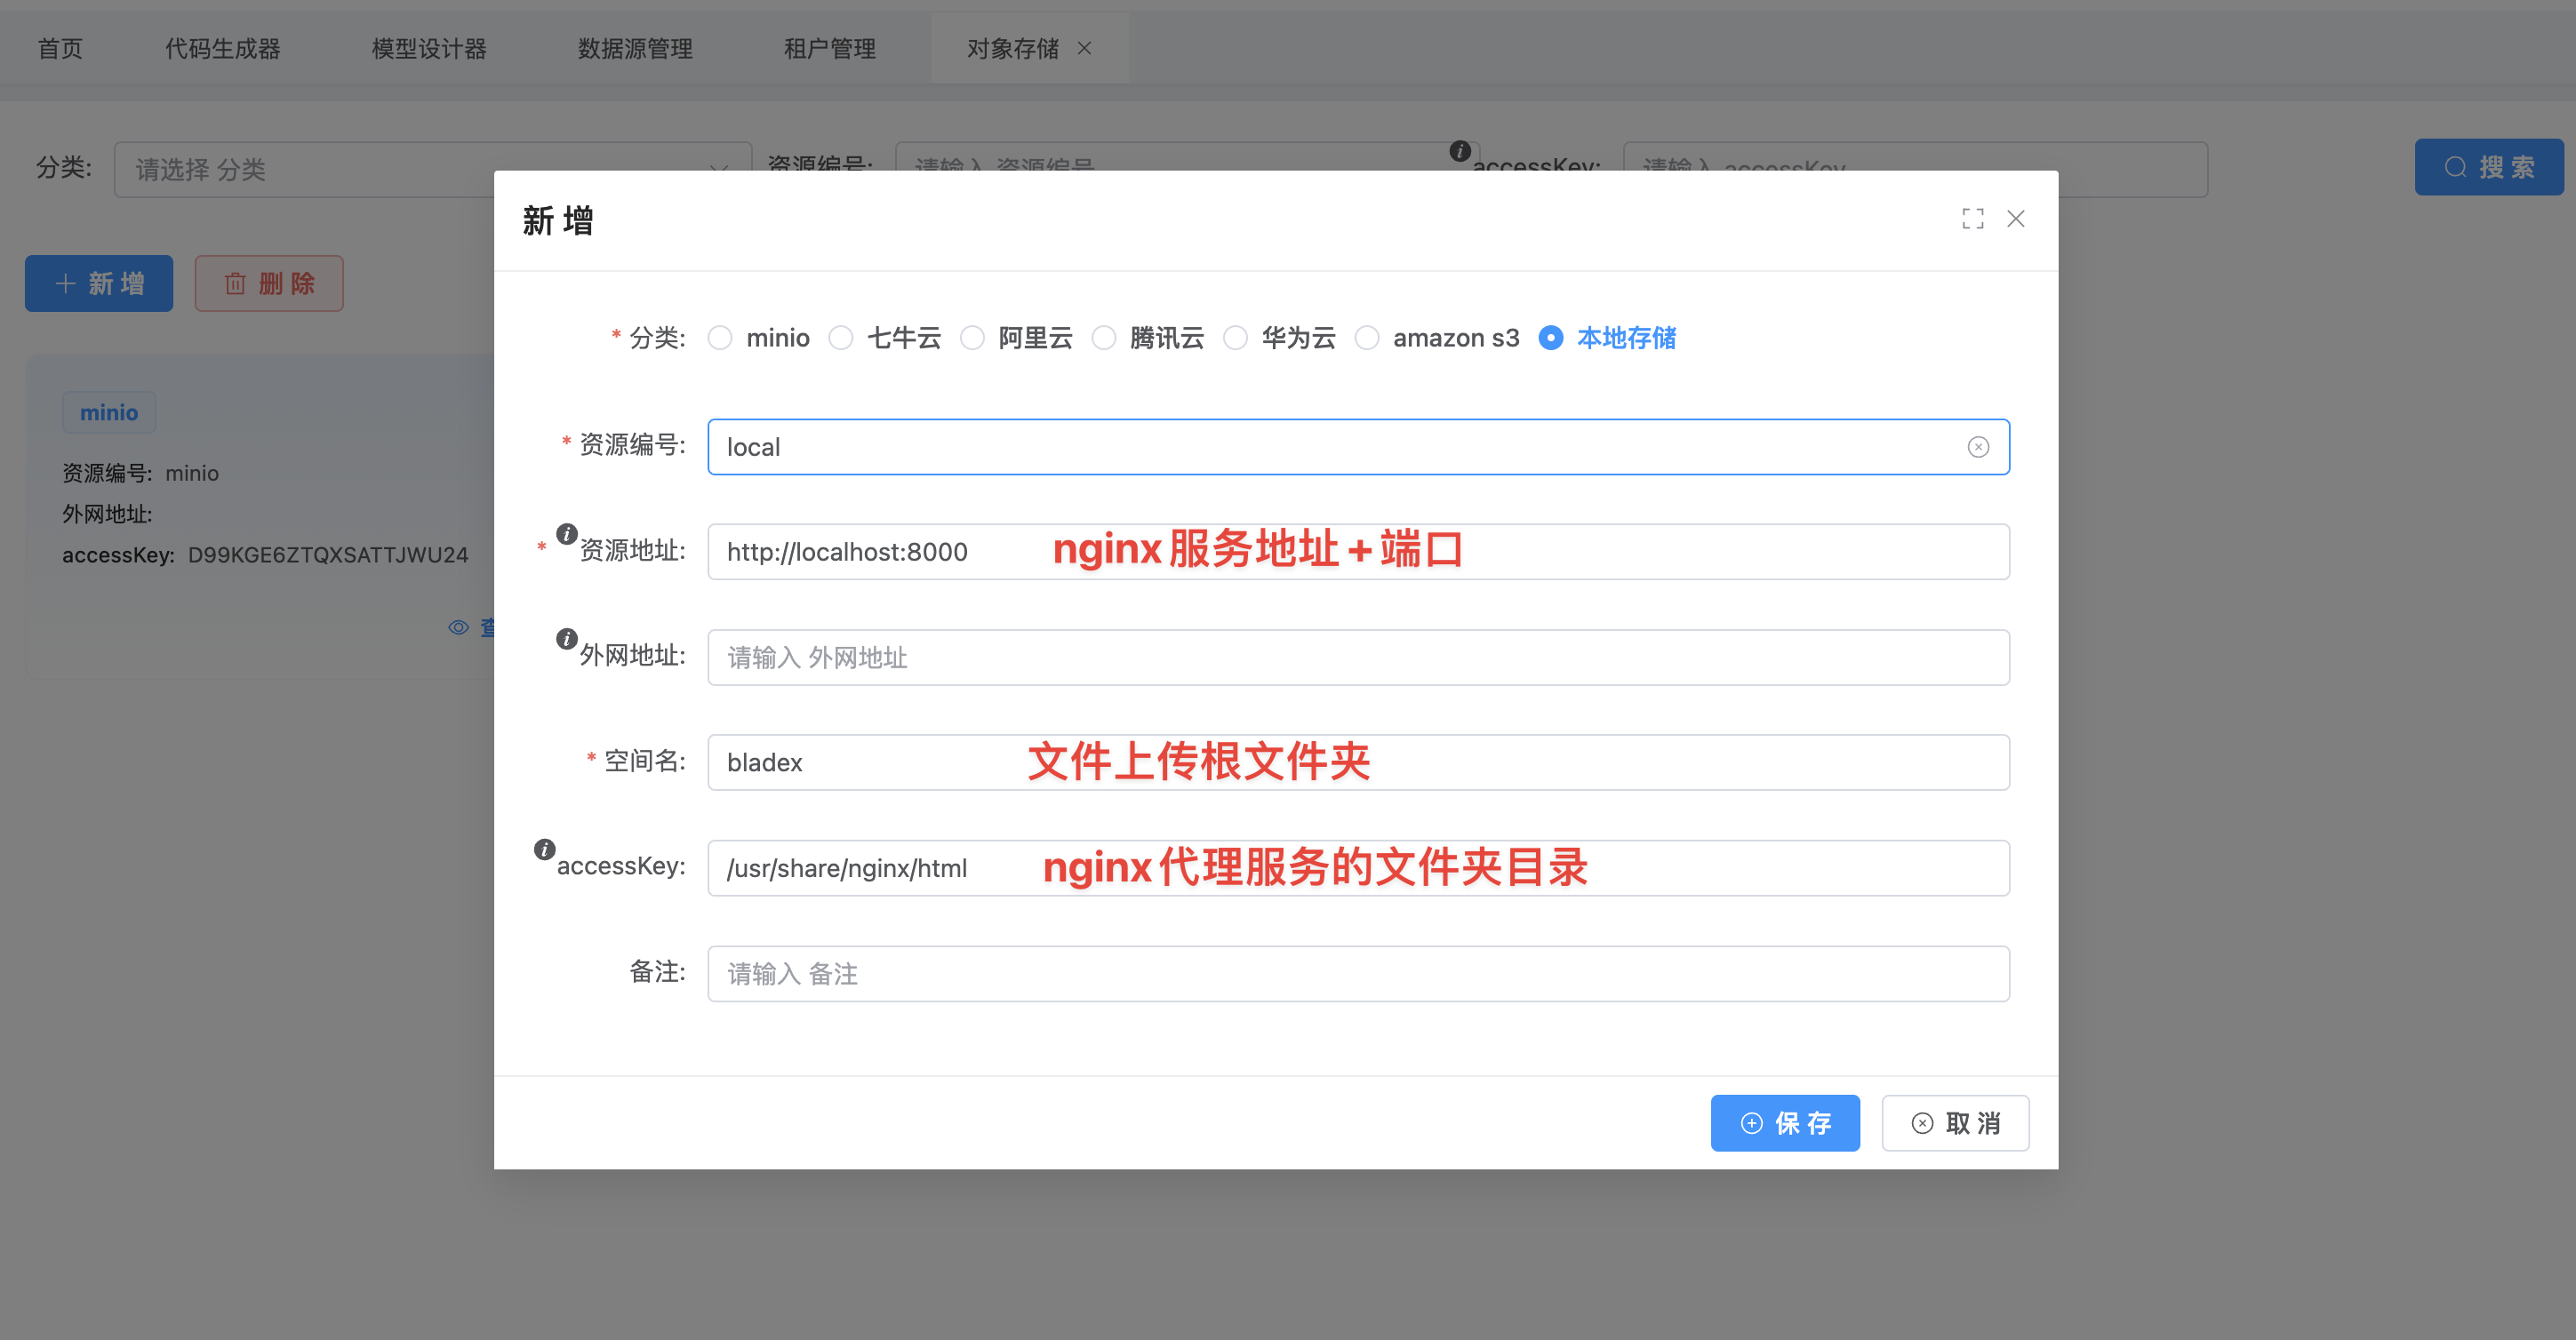2576x1340 pixels.
Task: Close the 新增 dialog with X icon
Action: pos(2015,219)
